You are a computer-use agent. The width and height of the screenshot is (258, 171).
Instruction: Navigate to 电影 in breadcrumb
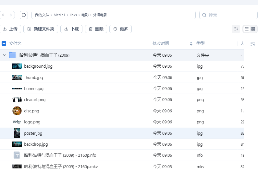(x=85, y=15)
